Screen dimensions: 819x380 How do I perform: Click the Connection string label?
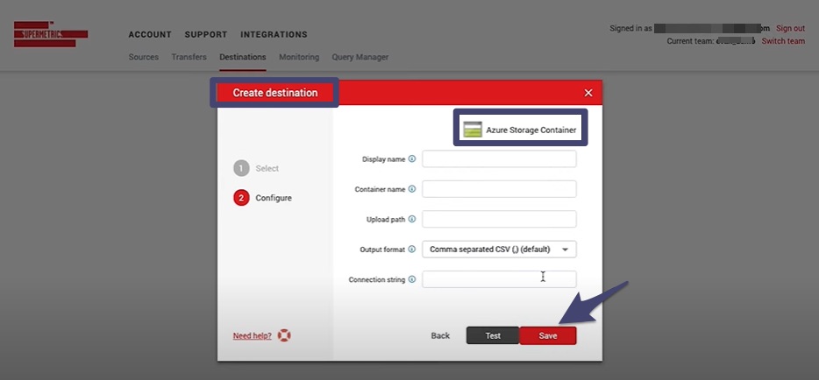pyautogui.click(x=377, y=280)
